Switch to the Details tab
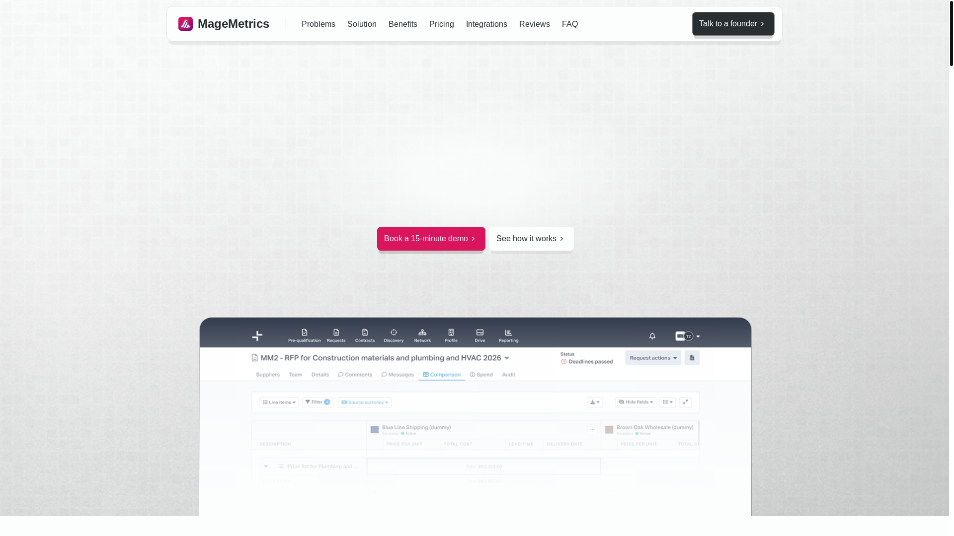The image size is (954, 536). pyautogui.click(x=320, y=375)
